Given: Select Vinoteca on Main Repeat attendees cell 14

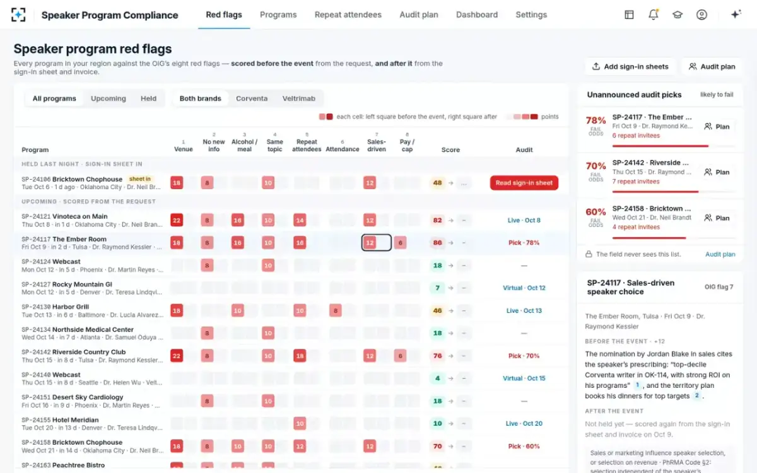Looking at the screenshot, I should [x=300, y=220].
